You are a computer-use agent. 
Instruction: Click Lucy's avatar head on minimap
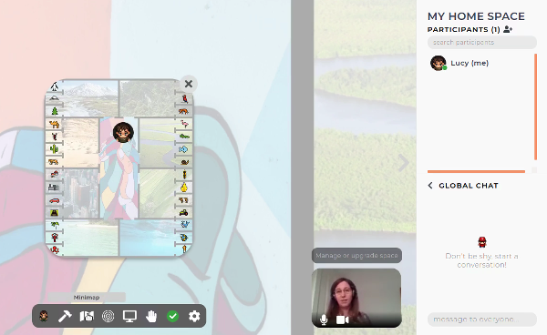[123, 132]
